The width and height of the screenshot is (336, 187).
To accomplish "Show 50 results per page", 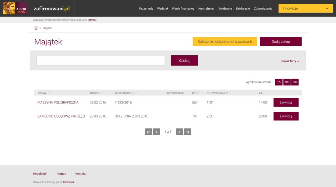I will (295, 82).
